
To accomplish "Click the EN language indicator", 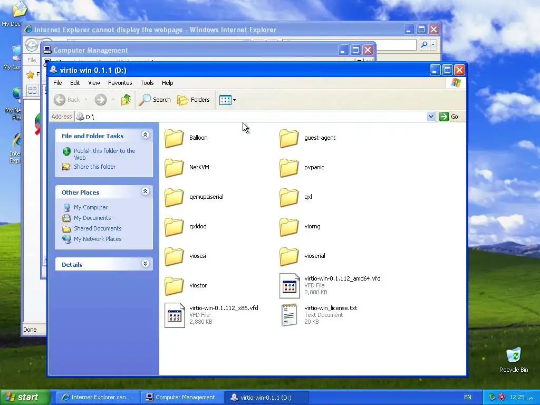I will click(467, 398).
